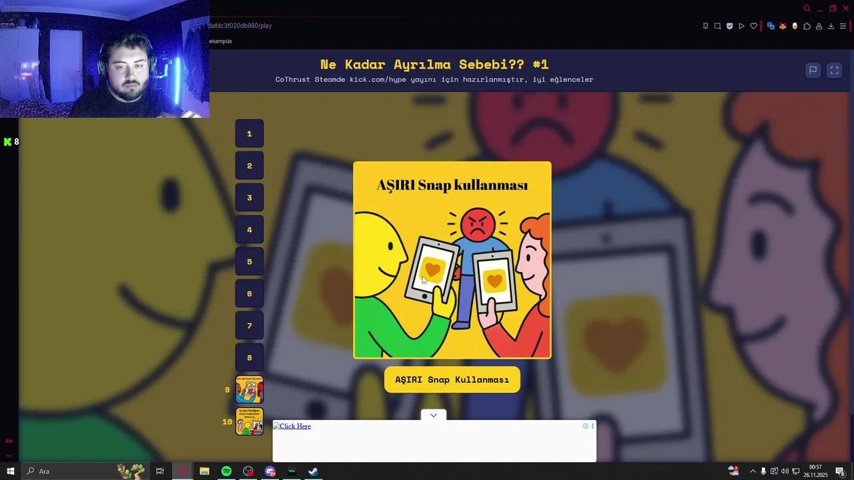Viewport: 854px width, 480px height.
Task: Select rank slot number 6
Action: click(250, 293)
